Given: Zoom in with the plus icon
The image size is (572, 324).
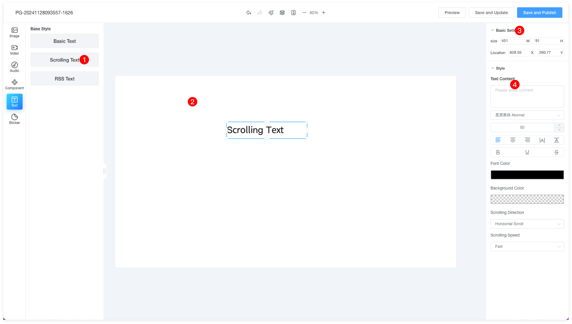Looking at the screenshot, I should click(324, 12).
